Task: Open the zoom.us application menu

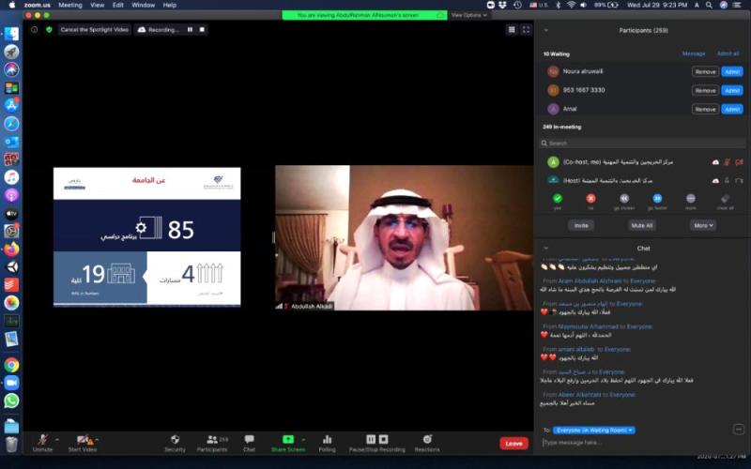Action: (37, 5)
